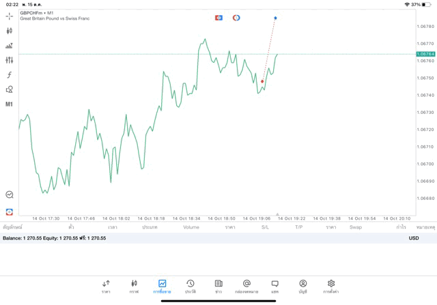Open the settings gear tab
The height and width of the screenshot is (305, 437).
tap(330, 287)
